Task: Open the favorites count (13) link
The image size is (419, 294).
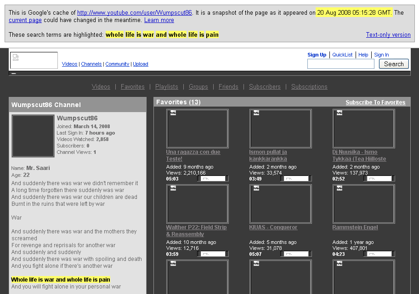Action: [195, 102]
